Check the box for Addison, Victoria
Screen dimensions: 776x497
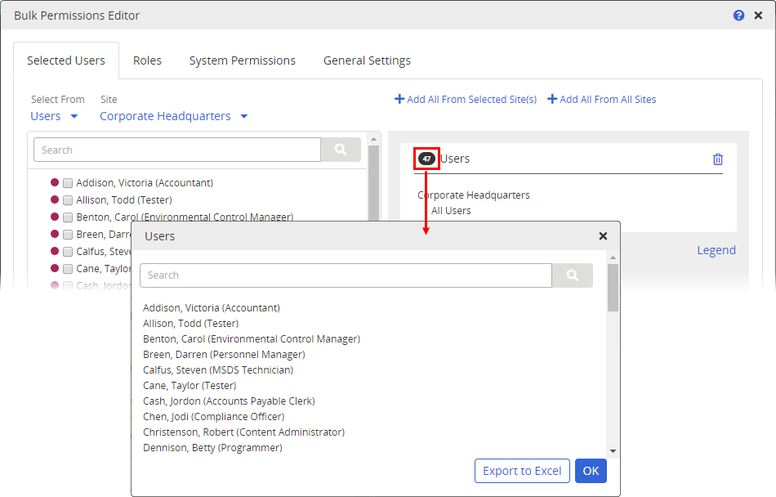tap(68, 183)
